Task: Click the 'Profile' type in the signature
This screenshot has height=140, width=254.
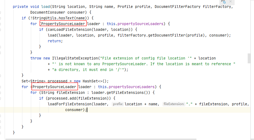Action: tap(125, 7)
